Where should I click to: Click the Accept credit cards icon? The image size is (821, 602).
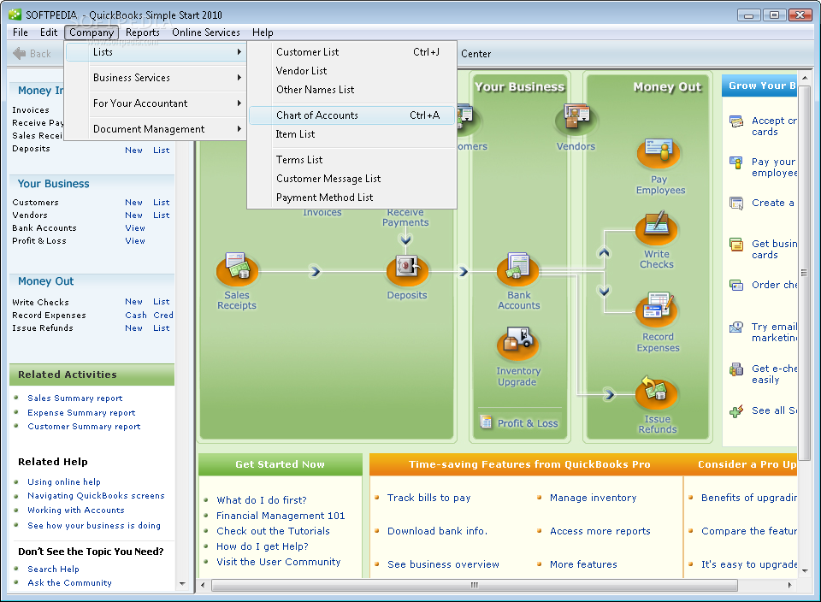[736, 122]
